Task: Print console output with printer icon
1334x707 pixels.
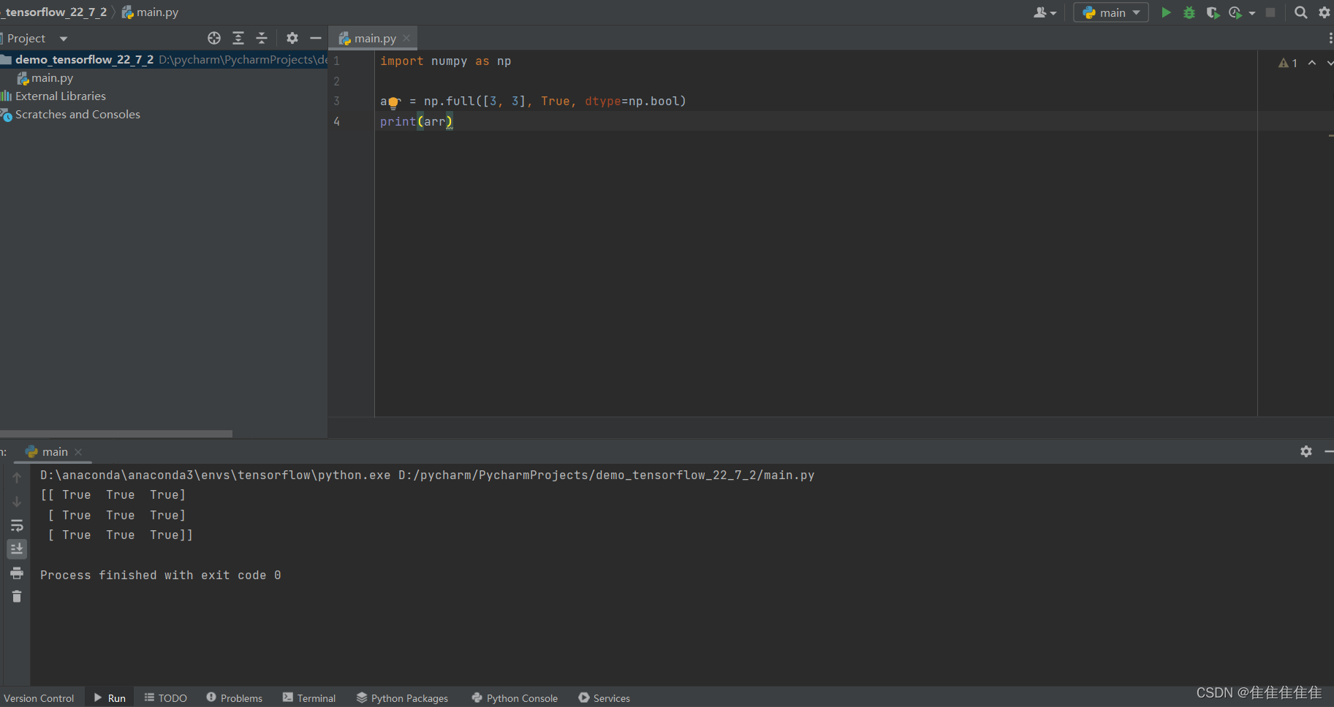Action: coord(17,573)
